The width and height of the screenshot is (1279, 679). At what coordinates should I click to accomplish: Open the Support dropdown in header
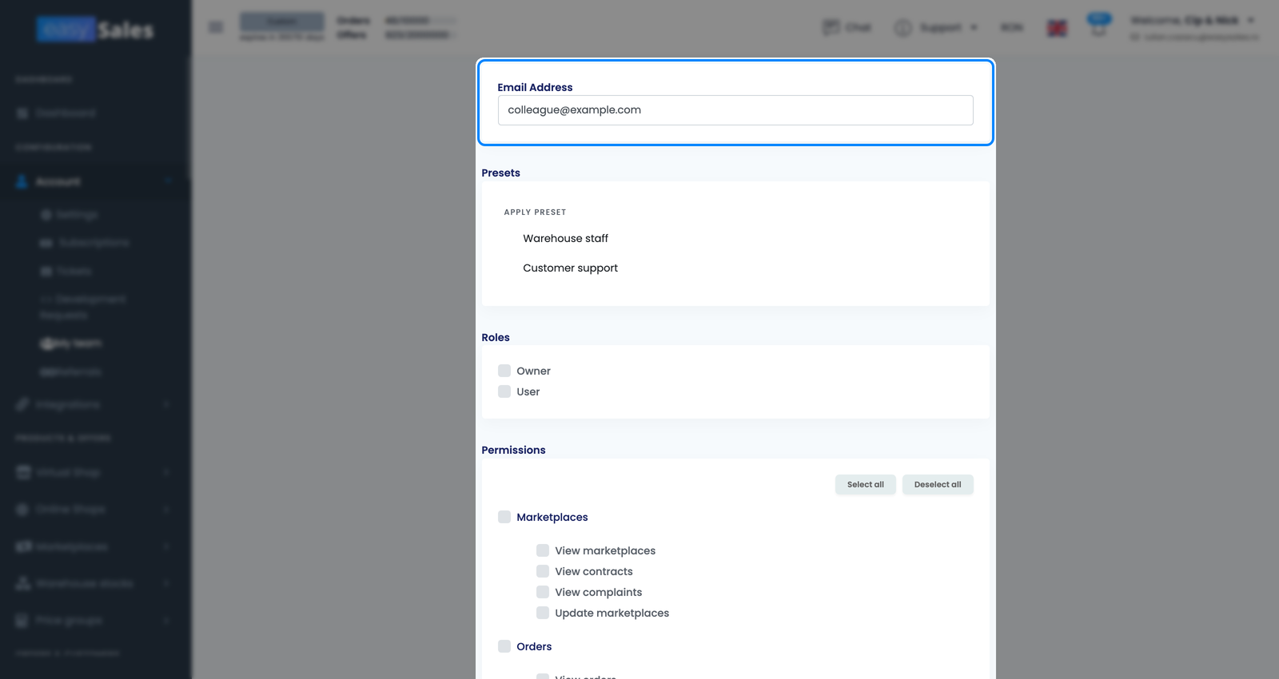(x=935, y=27)
